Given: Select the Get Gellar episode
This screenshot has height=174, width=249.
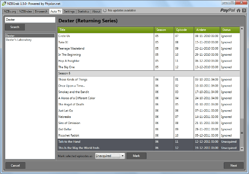Looking at the screenshot, I should (x=149, y=129).
